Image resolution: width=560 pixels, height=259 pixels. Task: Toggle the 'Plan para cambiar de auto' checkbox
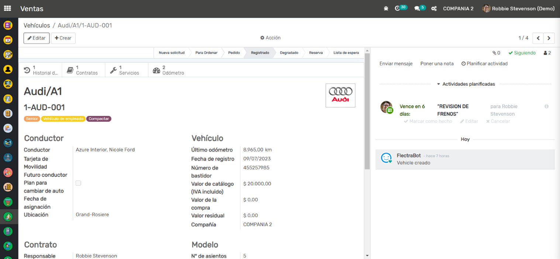tap(78, 183)
